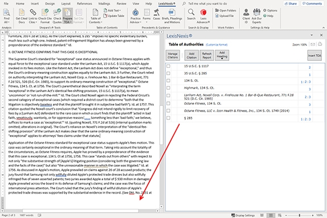Open LexisNexis Options
Screen dimensions: 327x218
click(270, 10)
